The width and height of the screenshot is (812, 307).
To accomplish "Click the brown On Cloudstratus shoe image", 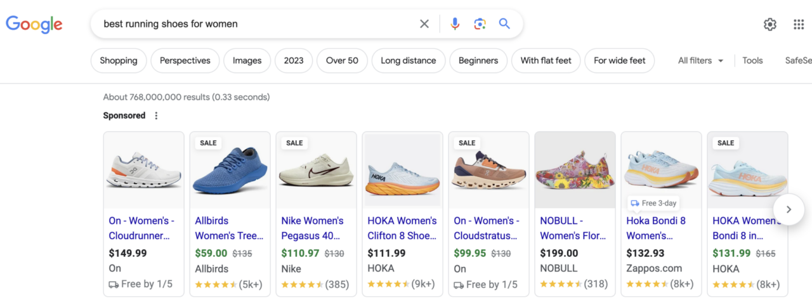I will [x=489, y=171].
